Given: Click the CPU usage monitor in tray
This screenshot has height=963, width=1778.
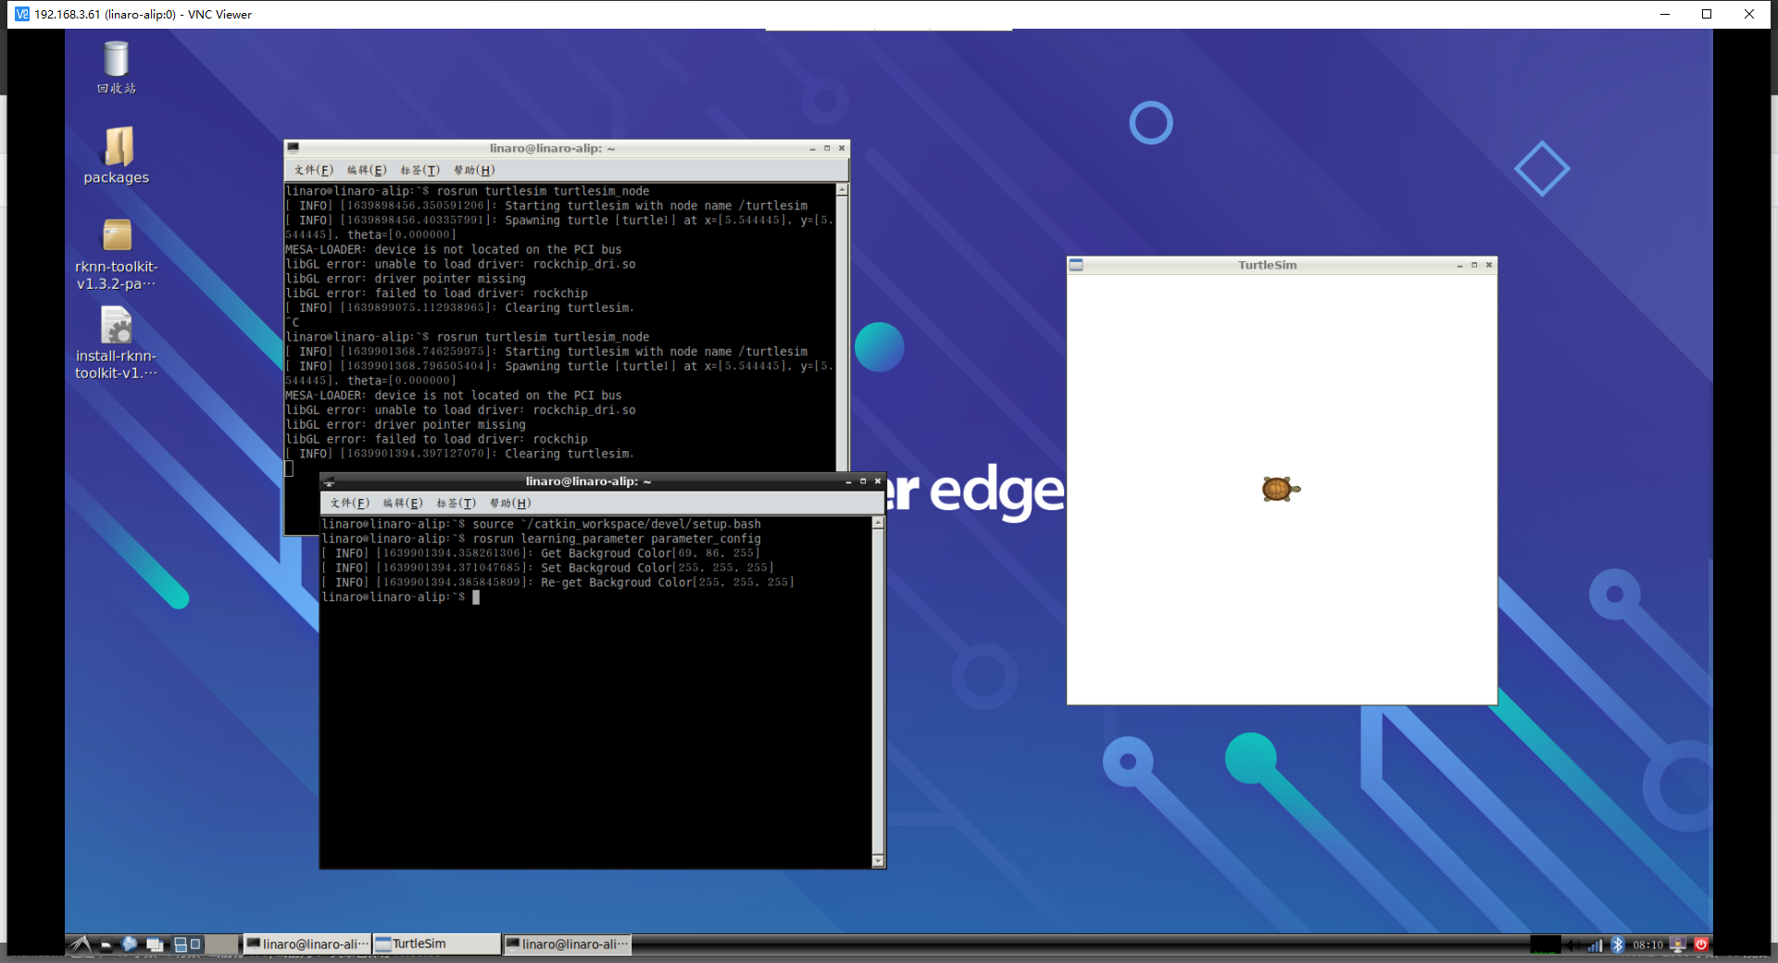Looking at the screenshot, I should 1545,944.
